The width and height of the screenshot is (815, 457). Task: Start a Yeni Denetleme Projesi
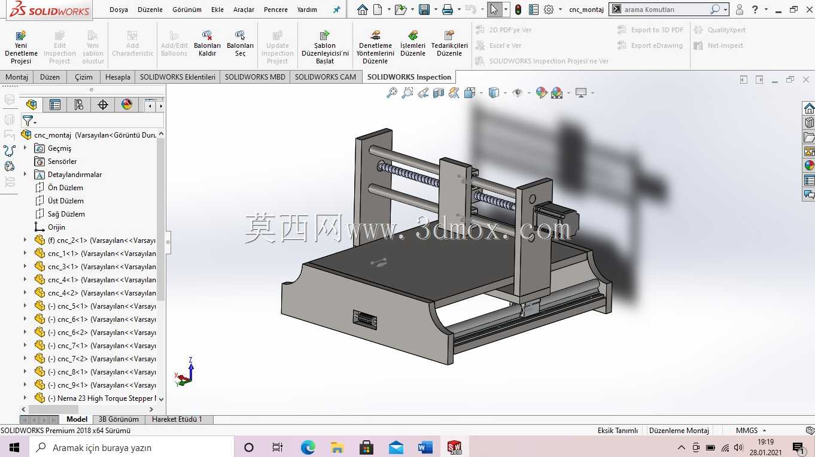click(21, 47)
